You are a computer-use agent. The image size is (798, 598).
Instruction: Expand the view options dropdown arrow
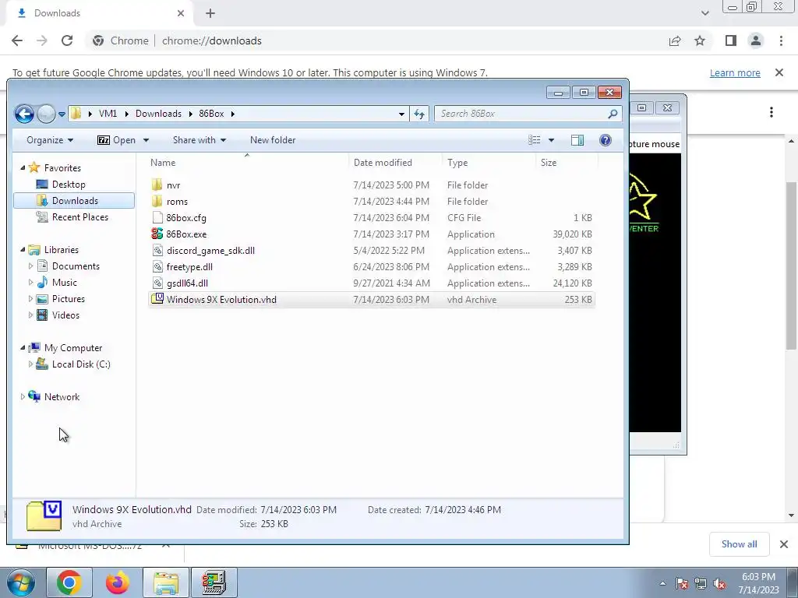(551, 140)
